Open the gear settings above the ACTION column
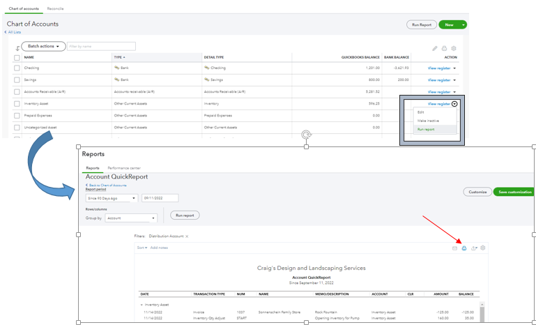Image resolution: width=536 pixels, height=325 pixels. (454, 48)
